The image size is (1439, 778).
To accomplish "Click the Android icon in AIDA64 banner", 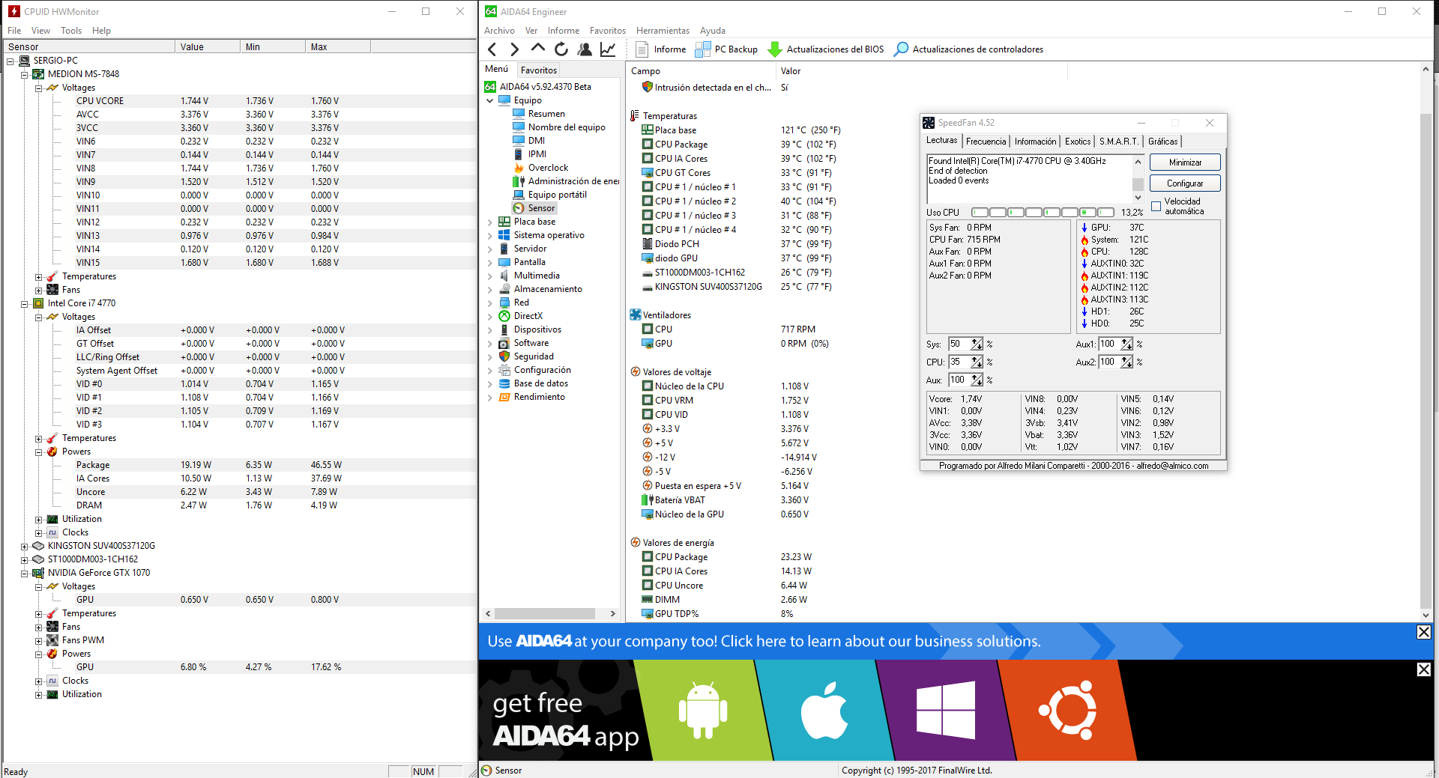I will (702, 709).
